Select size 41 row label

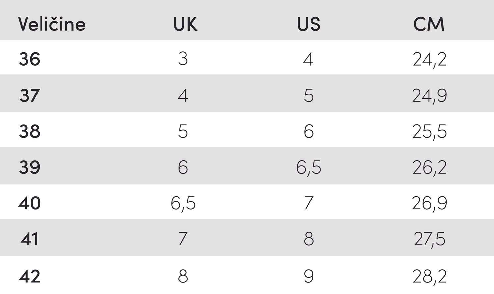tap(30, 239)
